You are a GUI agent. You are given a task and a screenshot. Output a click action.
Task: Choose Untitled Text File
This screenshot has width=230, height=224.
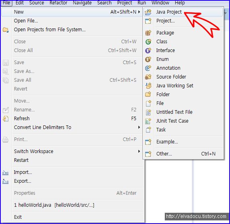[x=183, y=112]
